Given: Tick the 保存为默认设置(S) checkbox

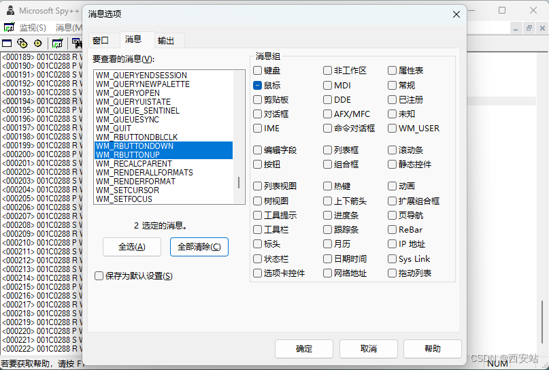Looking at the screenshot, I should click(99, 276).
